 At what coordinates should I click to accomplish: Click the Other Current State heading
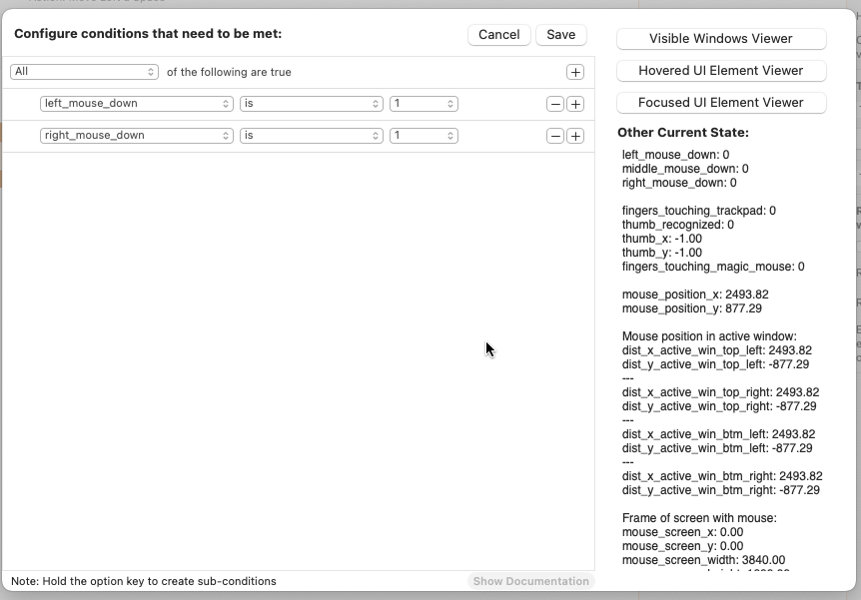[x=682, y=133]
